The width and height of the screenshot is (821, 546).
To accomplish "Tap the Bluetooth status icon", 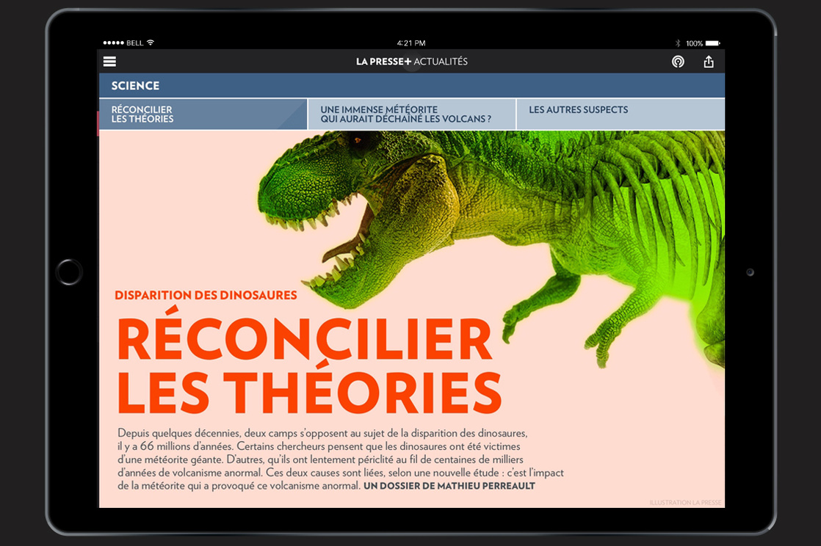I will (678, 43).
